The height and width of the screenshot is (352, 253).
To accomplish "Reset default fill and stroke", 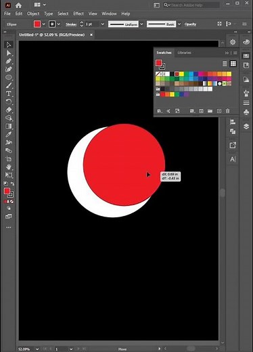I will tap(6, 183).
